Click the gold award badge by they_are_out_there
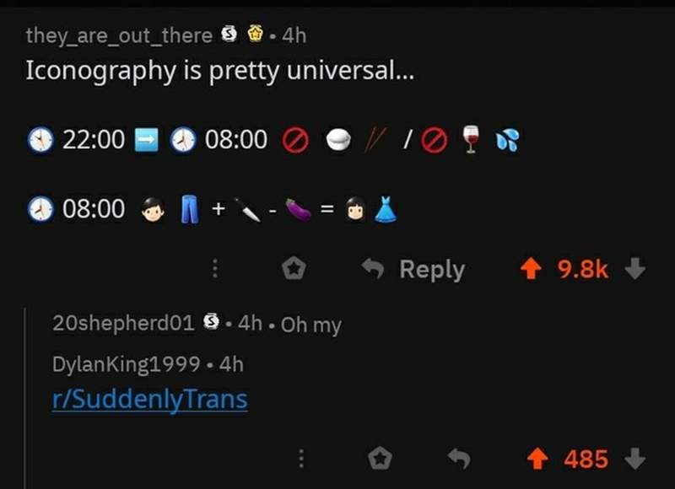 (256, 34)
